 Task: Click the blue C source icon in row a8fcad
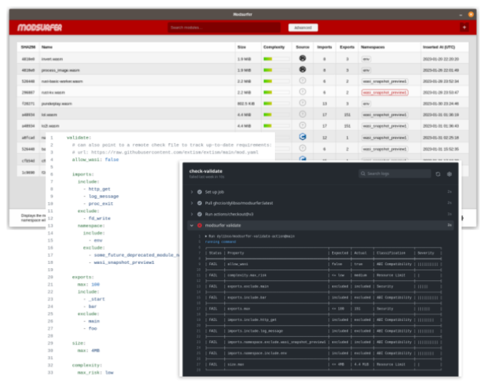point(303,137)
